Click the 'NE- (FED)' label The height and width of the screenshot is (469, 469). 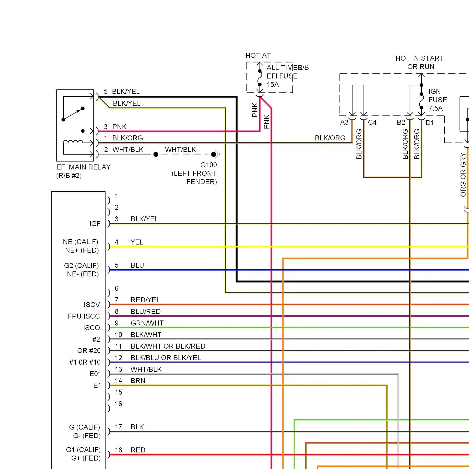pos(83,274)
